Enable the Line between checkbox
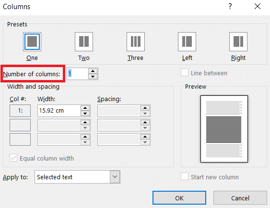 click(x=185, y=72)
